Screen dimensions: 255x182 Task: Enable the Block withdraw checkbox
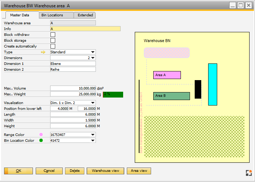coord(53,35)
